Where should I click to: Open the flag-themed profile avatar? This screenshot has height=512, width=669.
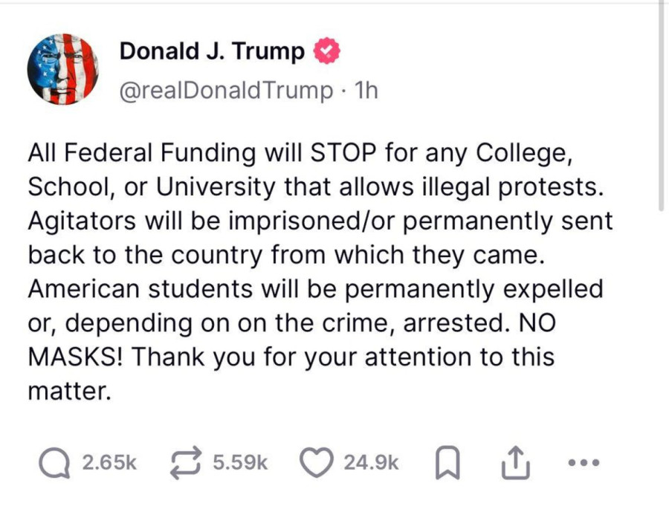coord(62,69)
